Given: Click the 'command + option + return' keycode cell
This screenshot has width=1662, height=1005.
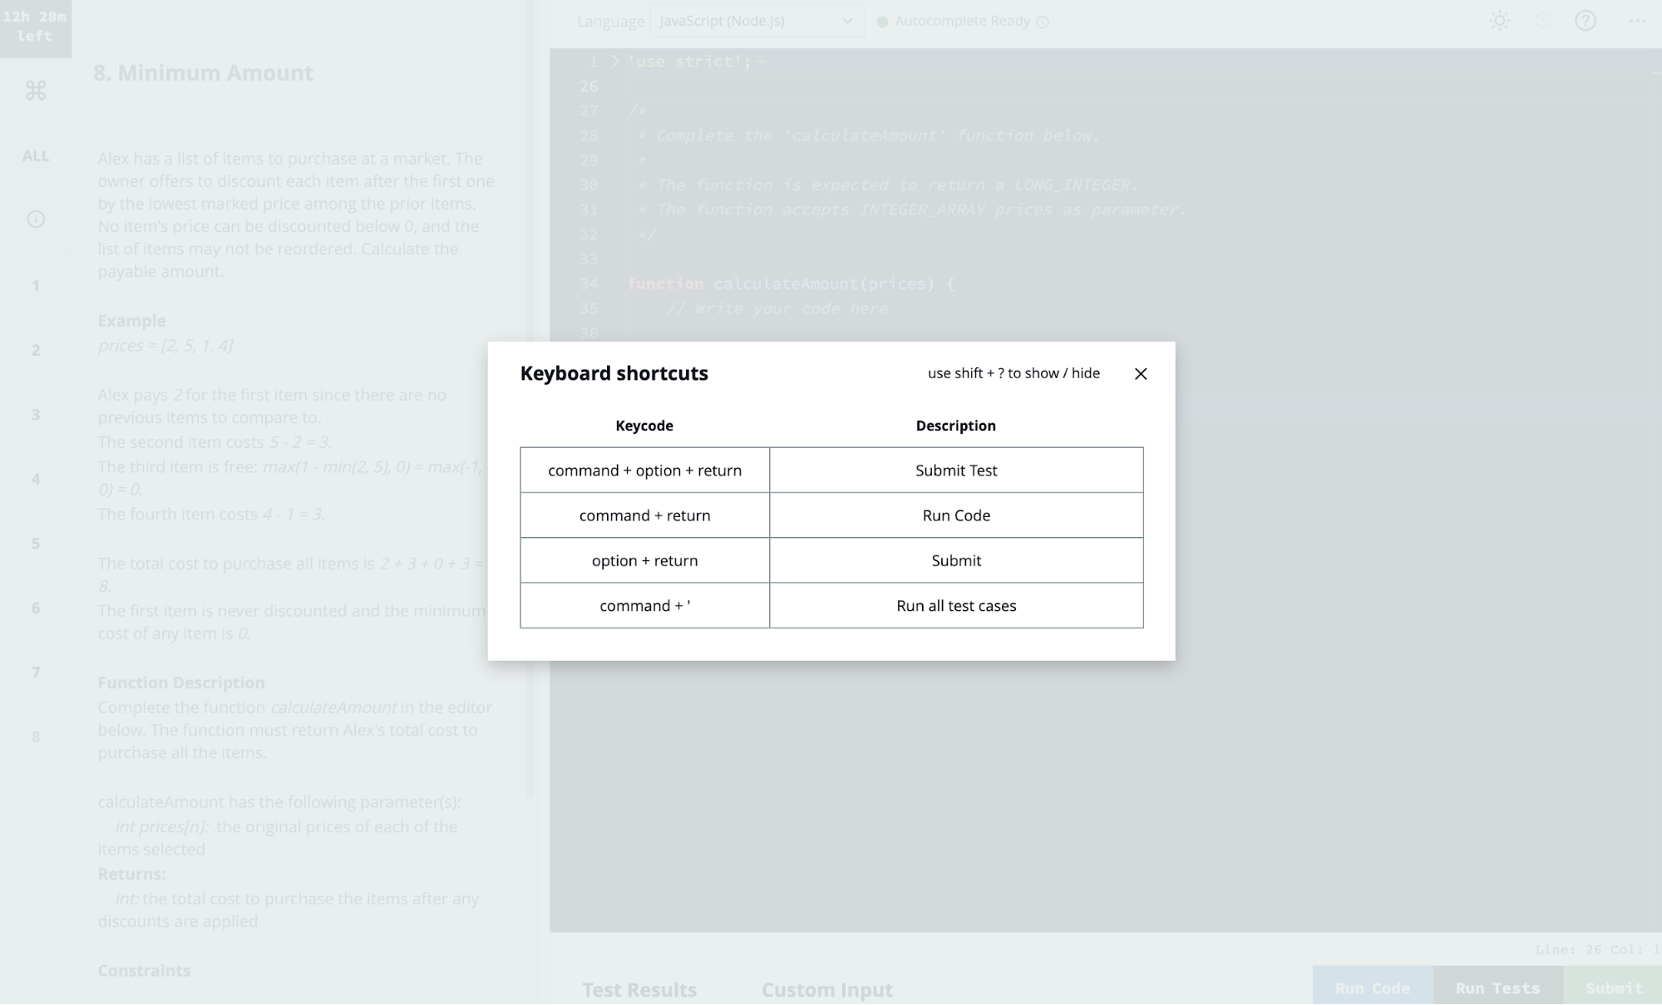Looking at the screenshot, I should click(x=644, y=470).
